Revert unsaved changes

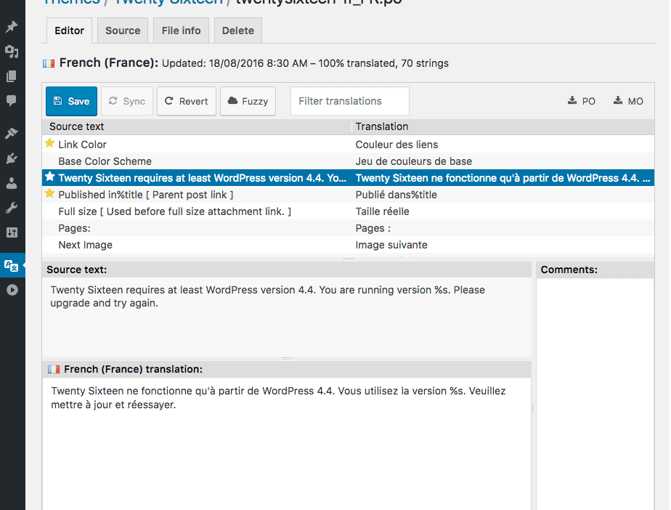pos(187,101)
